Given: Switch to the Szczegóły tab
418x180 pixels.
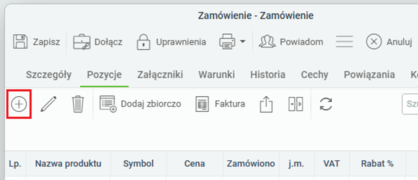Looking at the screenshot, I should [49, 75].
